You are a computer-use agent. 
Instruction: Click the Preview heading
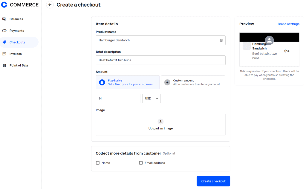[247, 24]
